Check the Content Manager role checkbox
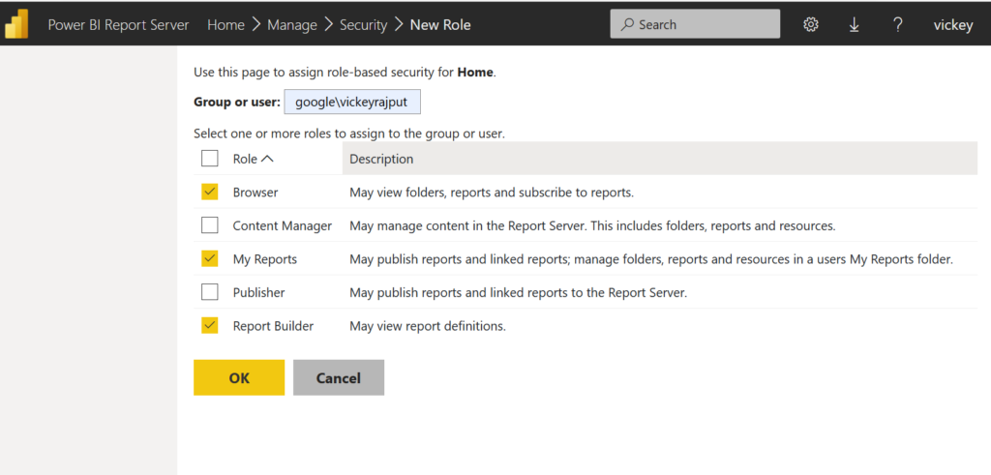 (x=210, y=224)
